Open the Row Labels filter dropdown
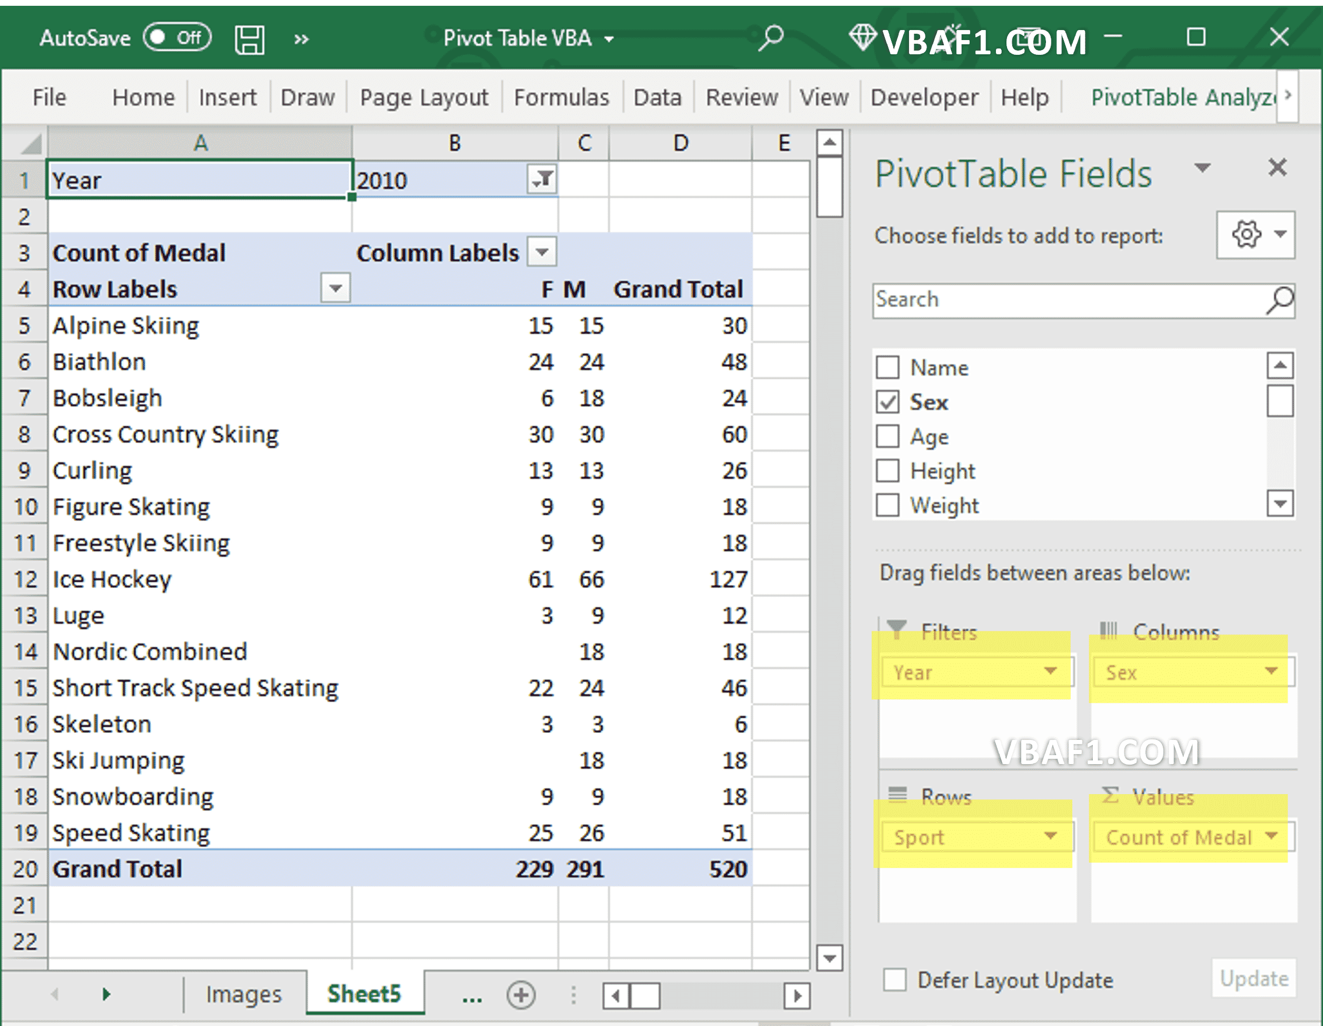The image size is (1323, 1026). pyautogui.click(x=335, y=288)
